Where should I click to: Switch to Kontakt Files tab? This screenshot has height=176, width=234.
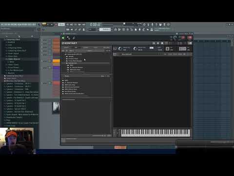point(76,47)
